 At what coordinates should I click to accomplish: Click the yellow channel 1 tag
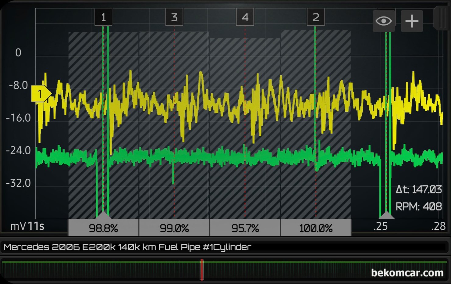[40, 94]
